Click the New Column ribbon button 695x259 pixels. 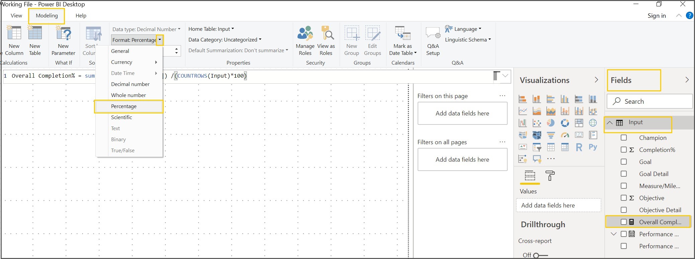click(x=14, y=40)
